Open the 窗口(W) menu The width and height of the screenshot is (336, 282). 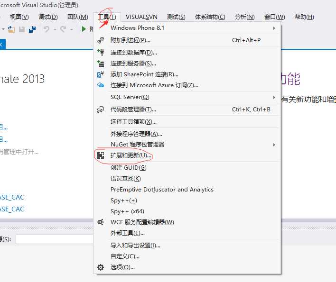pos(274,17)
